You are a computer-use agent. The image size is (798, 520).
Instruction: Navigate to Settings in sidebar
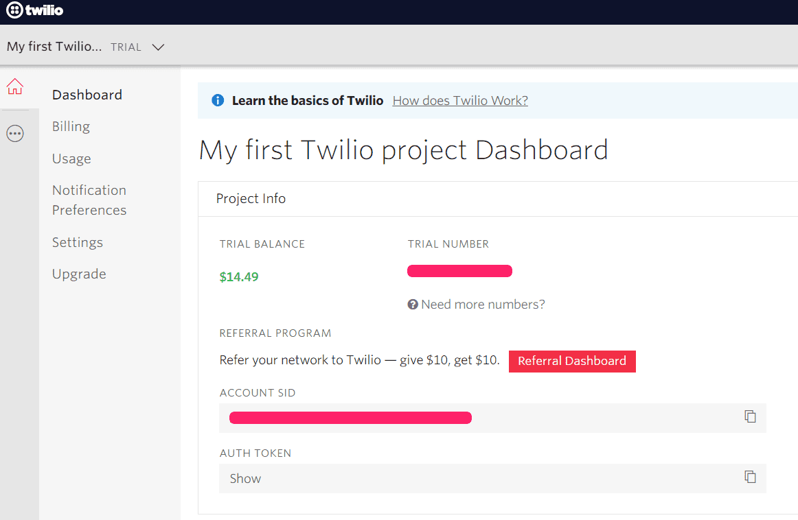pos(78,242)
